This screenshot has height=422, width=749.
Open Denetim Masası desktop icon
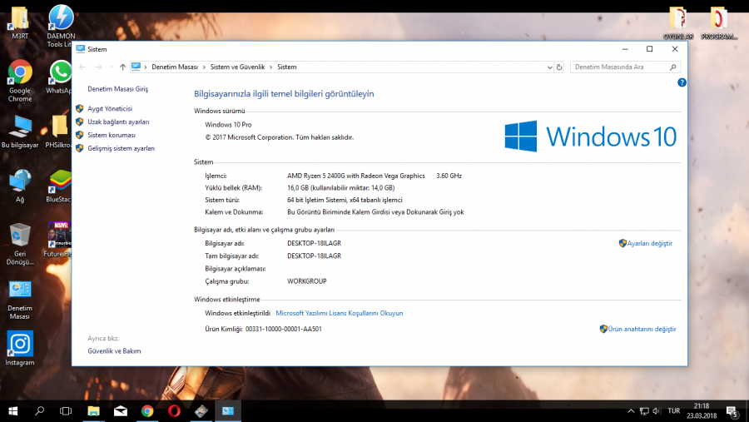(20, 299)
